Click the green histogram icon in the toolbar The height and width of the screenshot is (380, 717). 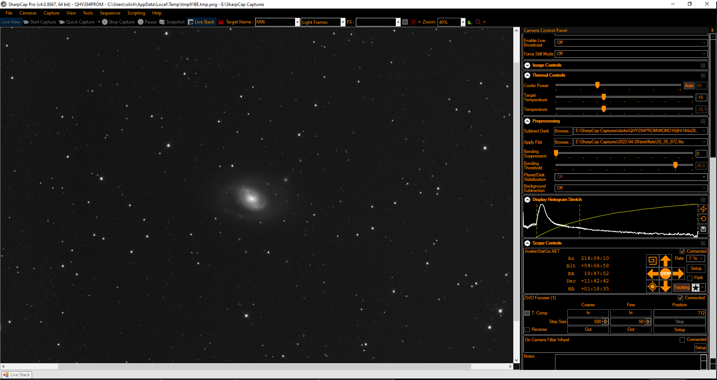coord(470,22)
